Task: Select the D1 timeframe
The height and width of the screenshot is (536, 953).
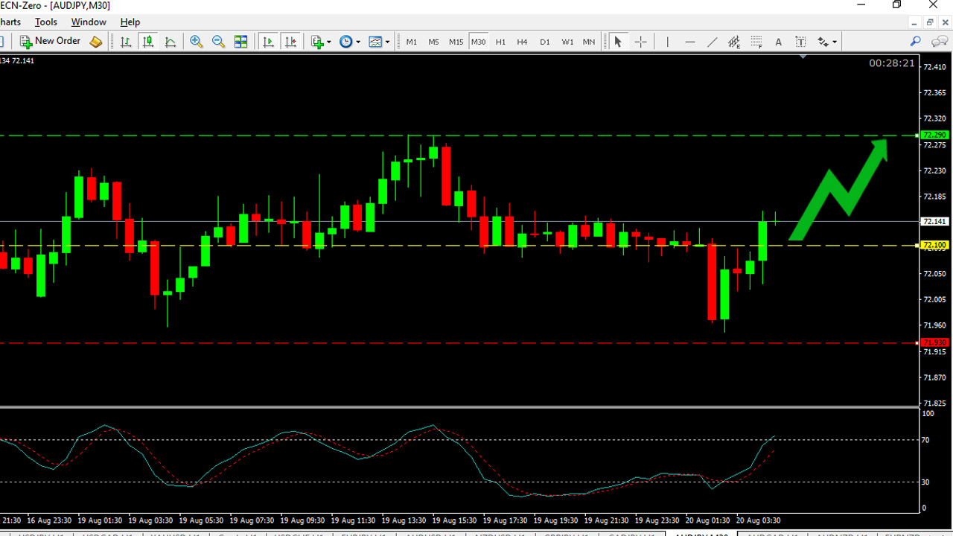Action: 545,42
